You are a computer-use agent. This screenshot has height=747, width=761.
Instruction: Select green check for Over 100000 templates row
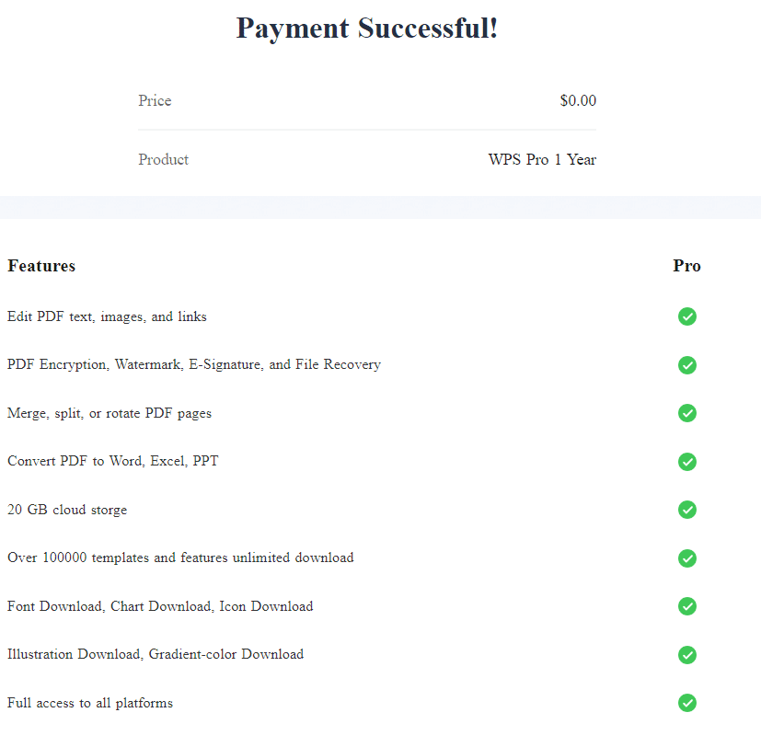(687, 558)
